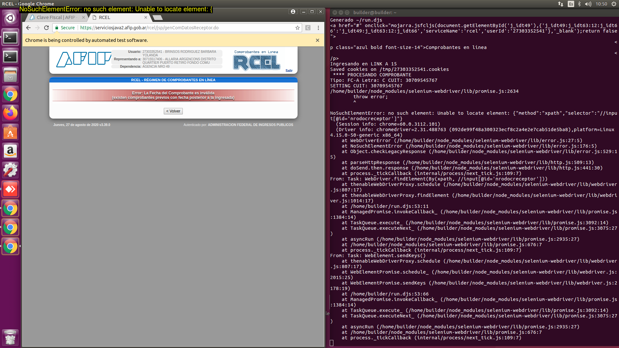
Task: Click the 'Dependencia: AGENCIA NRO 49' field
Action: [x=167, y=66]
